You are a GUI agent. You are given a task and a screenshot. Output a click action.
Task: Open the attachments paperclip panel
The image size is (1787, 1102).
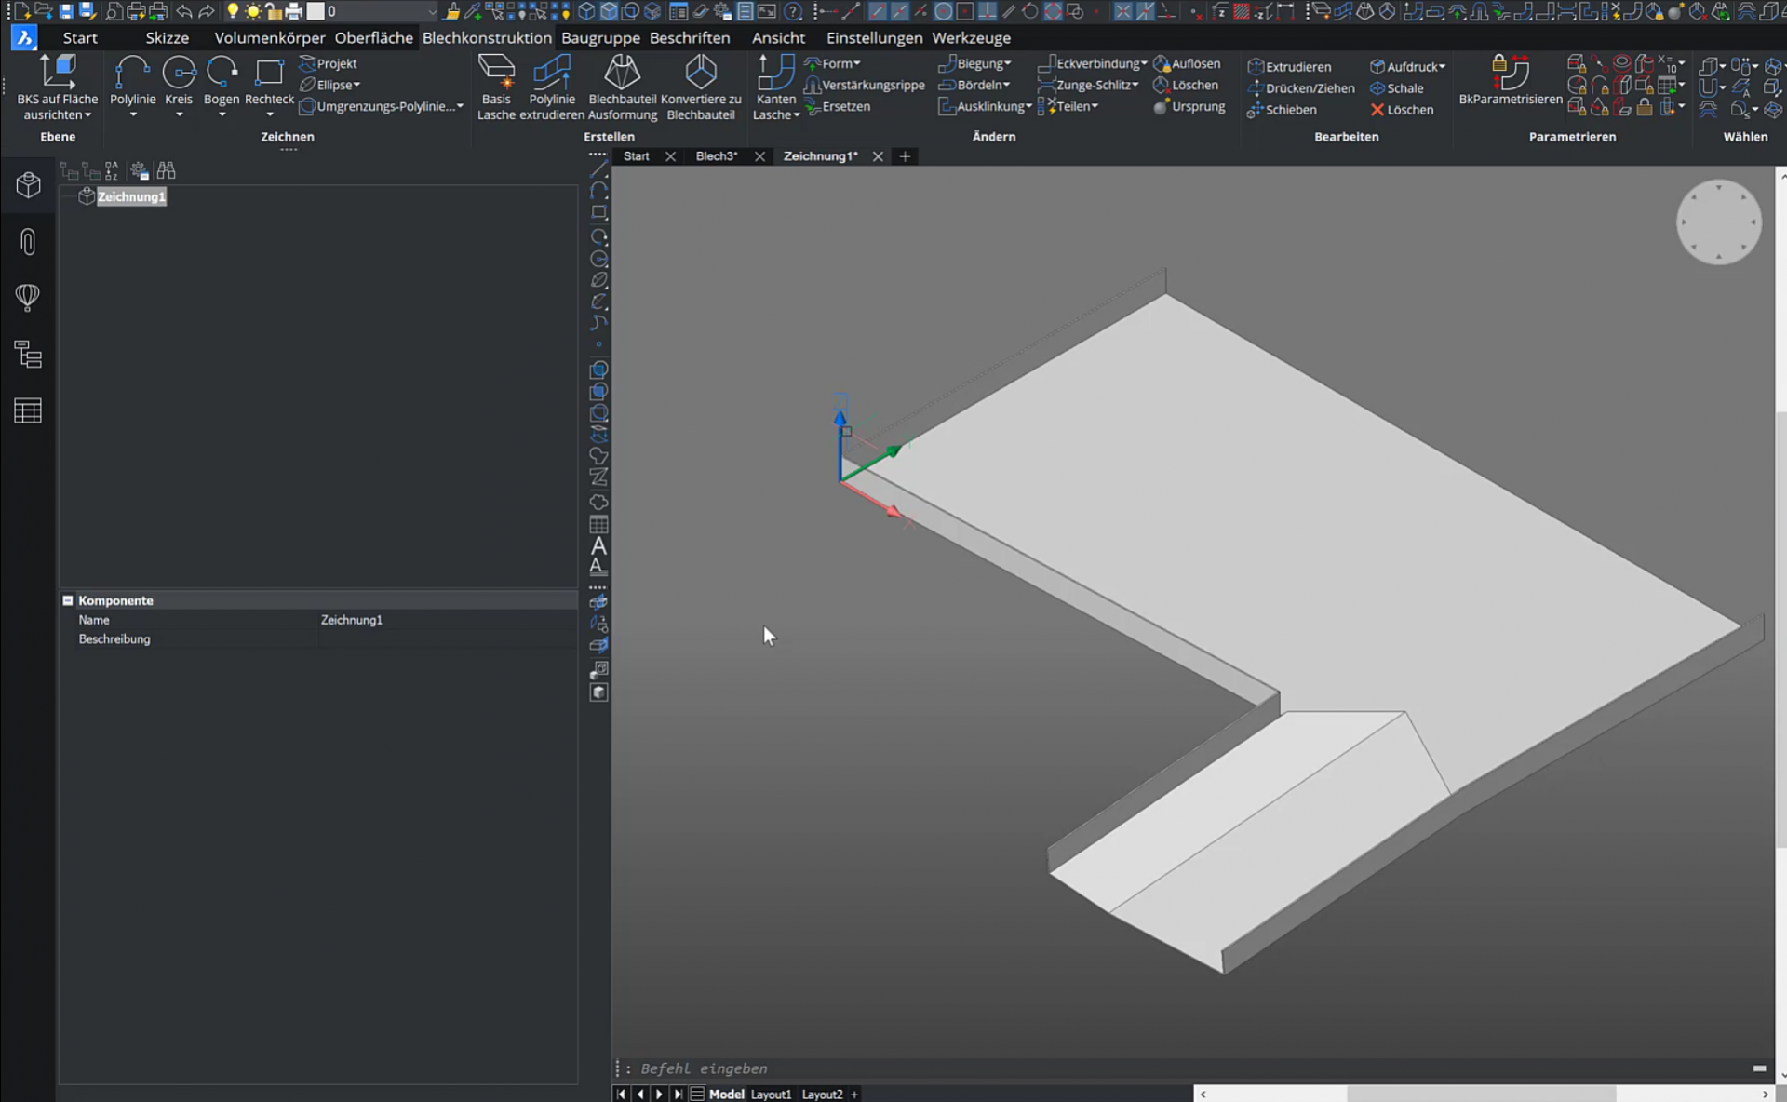28,242
